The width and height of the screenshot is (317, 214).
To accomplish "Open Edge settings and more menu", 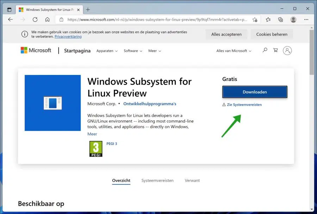I will point(306,20).
